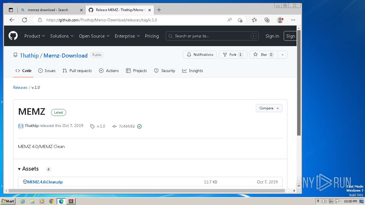
Task: Open the tab actions menu icon
Action: pyautogui.click(x=11, y=10)
